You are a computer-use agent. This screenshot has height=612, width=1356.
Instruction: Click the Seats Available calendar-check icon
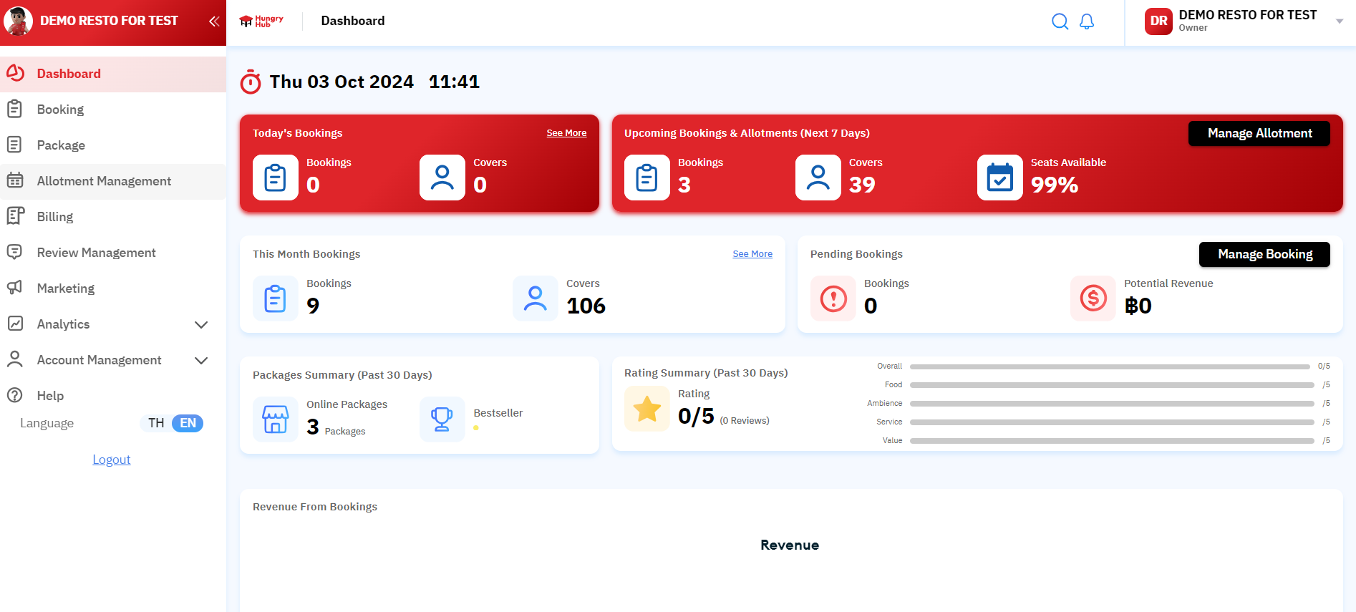point(1000,178)
